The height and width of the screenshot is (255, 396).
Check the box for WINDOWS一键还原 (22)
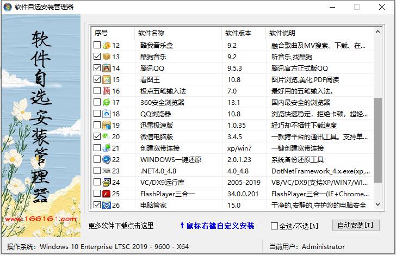click(x=97, y=159)
